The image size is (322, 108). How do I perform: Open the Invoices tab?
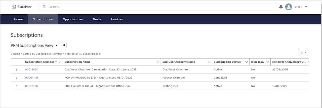[x=117, y=19]
